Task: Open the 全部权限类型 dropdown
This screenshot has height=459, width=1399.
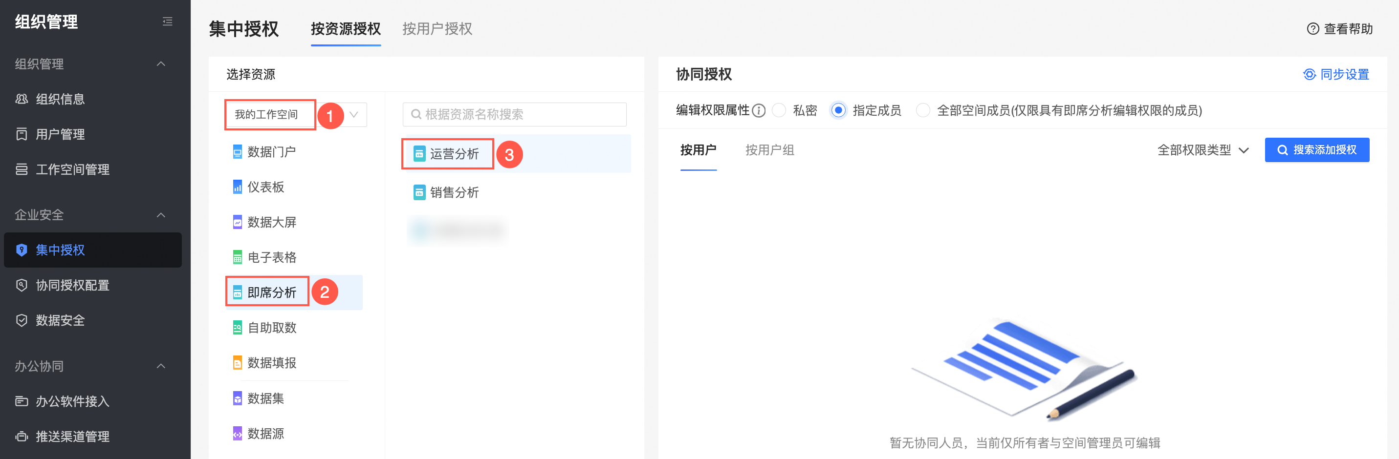Action: pyautogui.click(x=1203, y=150)
